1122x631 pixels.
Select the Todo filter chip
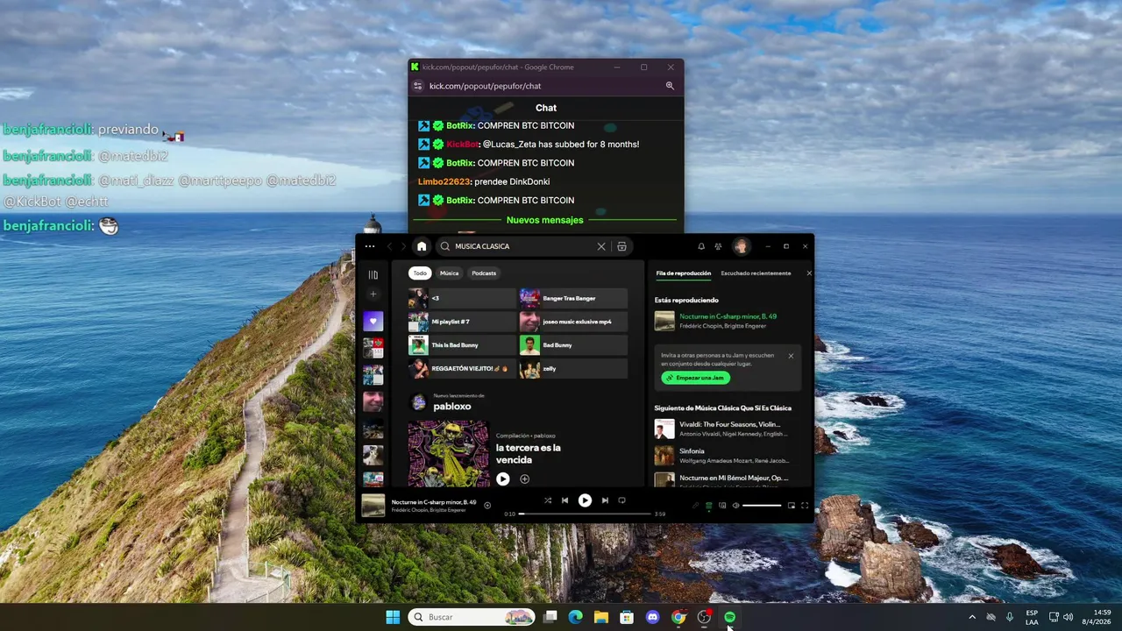(x=420, y=273)
